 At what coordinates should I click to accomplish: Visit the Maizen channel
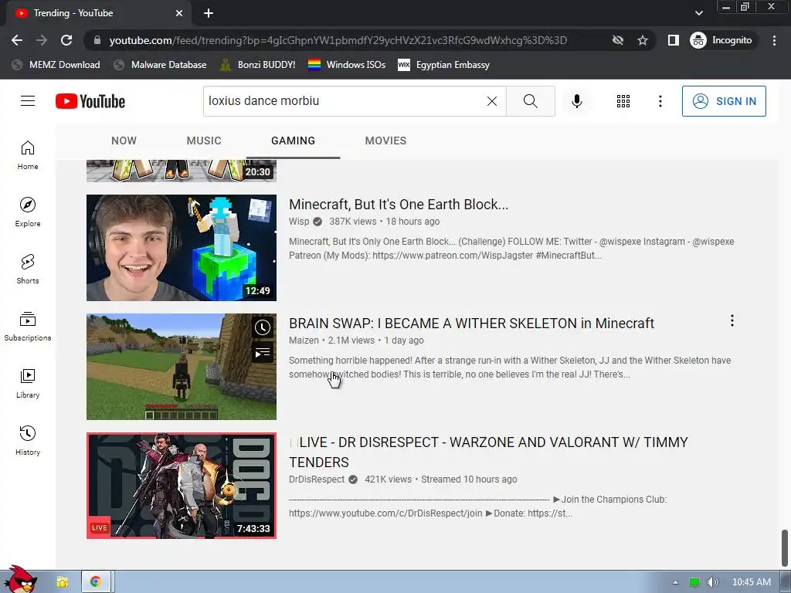[x=304, y=341]
